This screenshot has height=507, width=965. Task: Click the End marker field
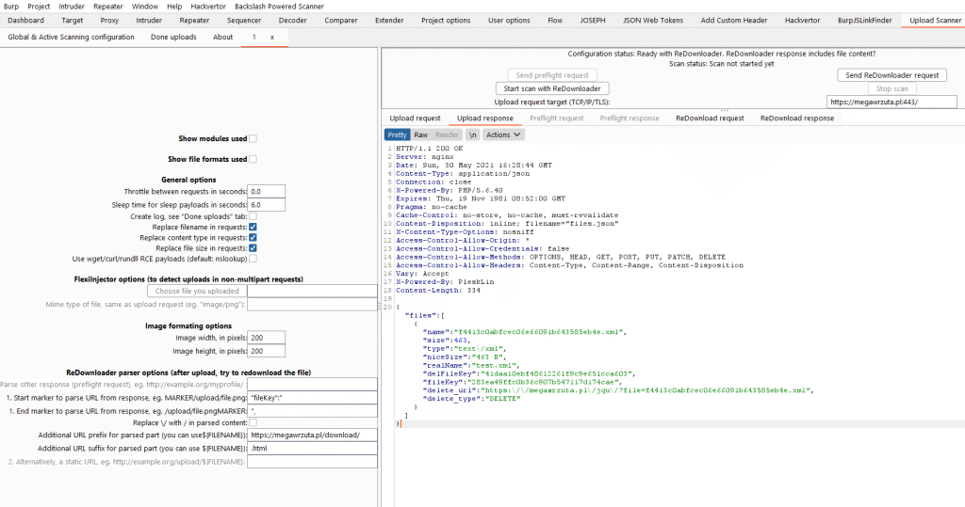click(x=312, y=411)
